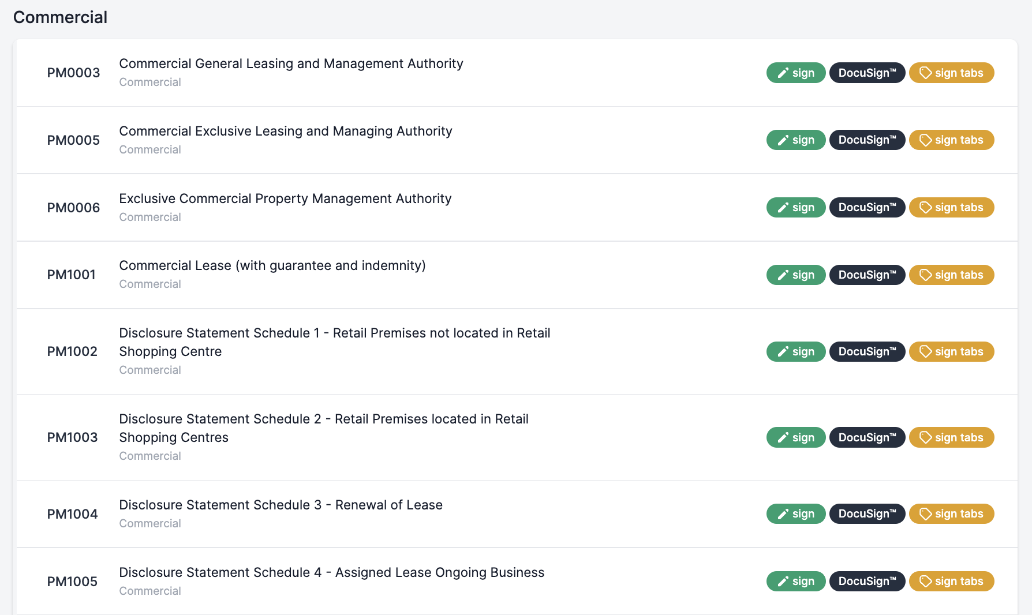Open DocuSign for PM1005

[867, 581]
